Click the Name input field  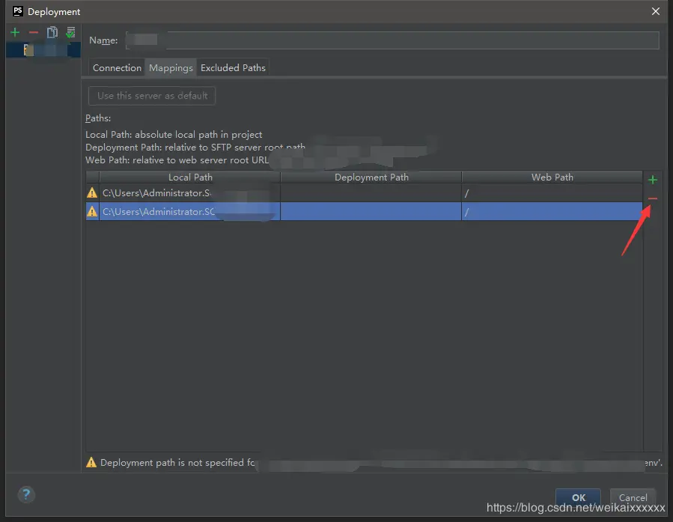pyautogui.click(x=392, y=40)
